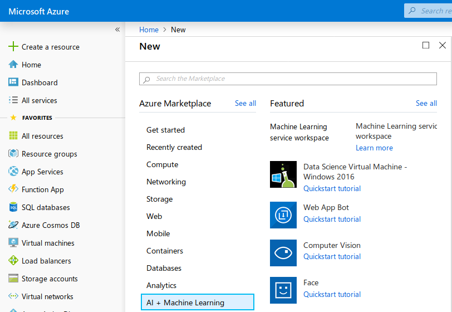Click Learn more under Machine Learning workspace
Viewport: 452px width, 312px height.
(374, 148)
